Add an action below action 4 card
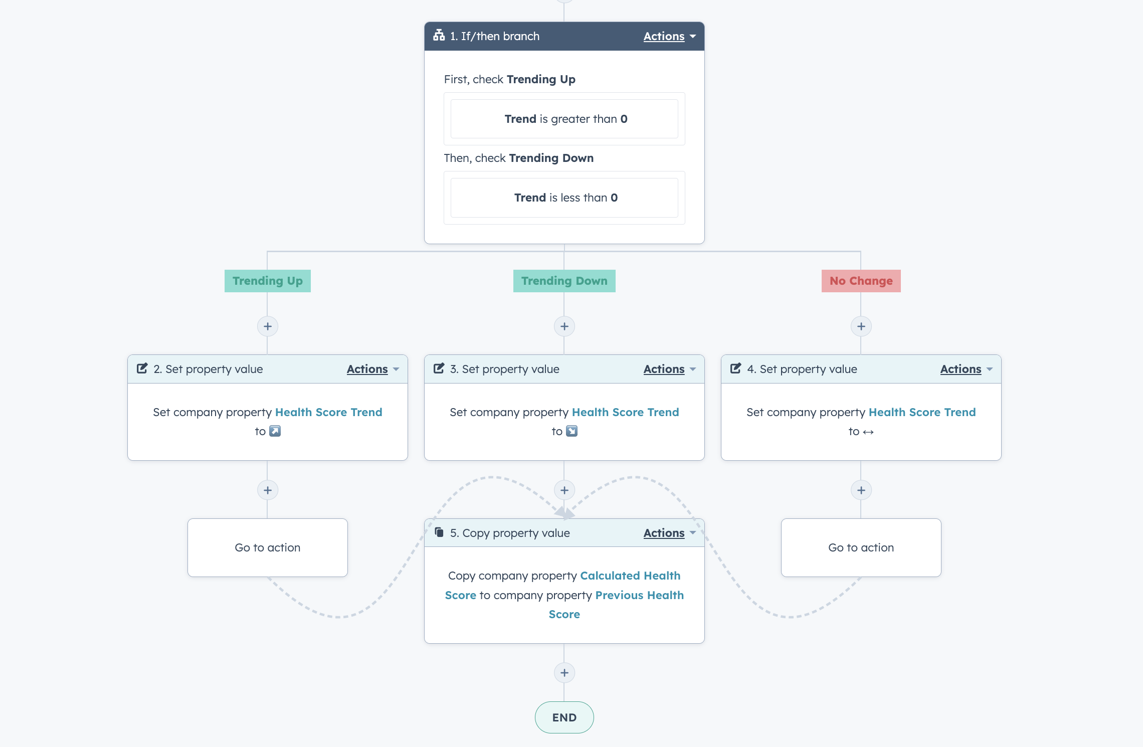Screen dimensions: 1143x747 pyautogui.click(x=861, y=490)
